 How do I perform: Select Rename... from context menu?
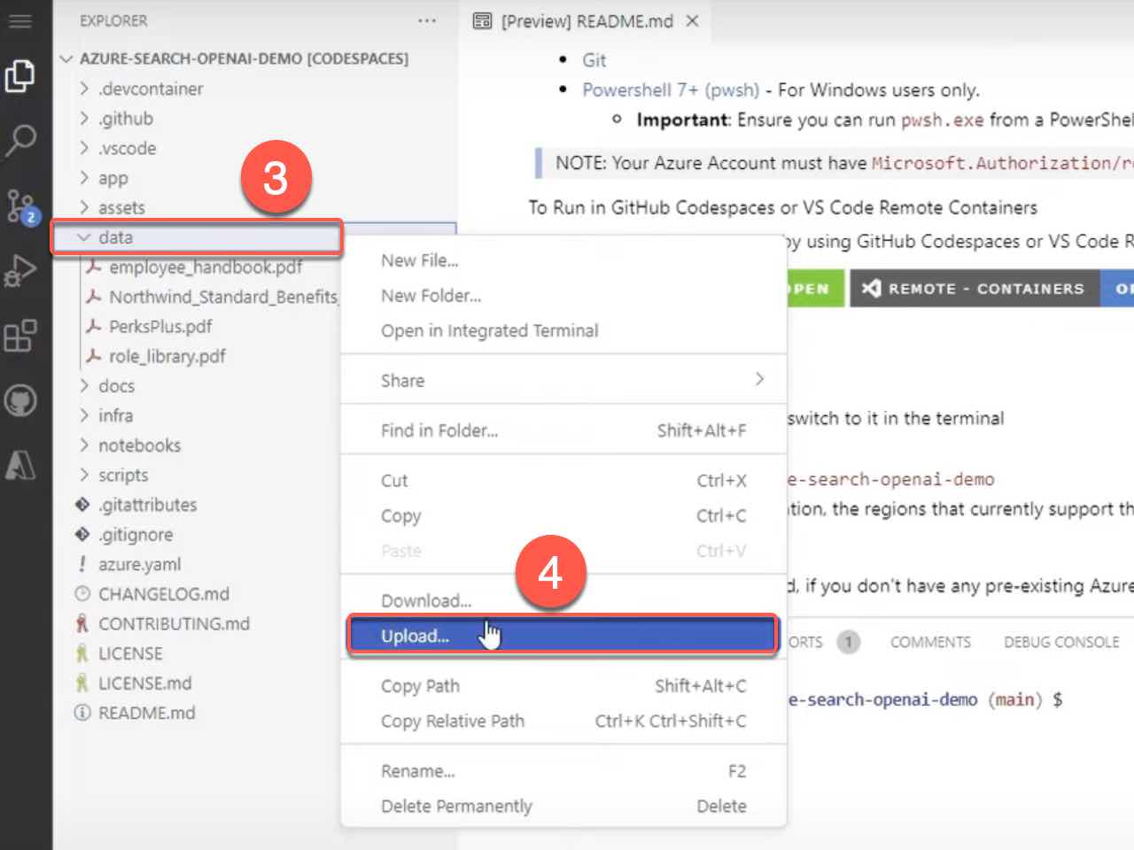(563, 771)
